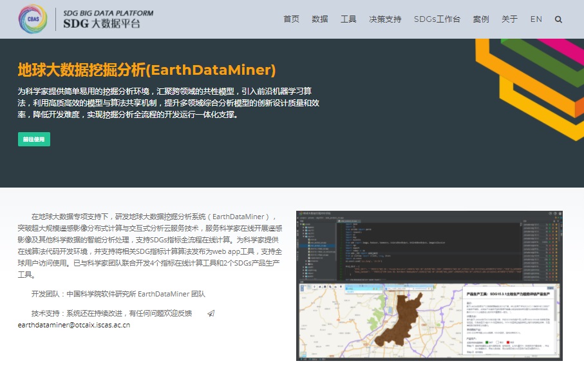Open the 关于 about page

(509, 19)
